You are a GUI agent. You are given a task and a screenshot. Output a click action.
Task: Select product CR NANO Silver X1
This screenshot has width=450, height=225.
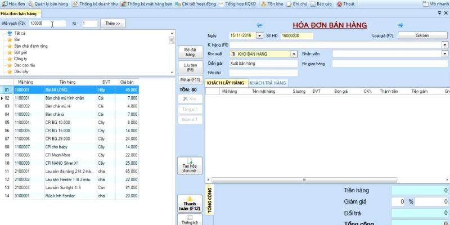[x=69, y=163]
